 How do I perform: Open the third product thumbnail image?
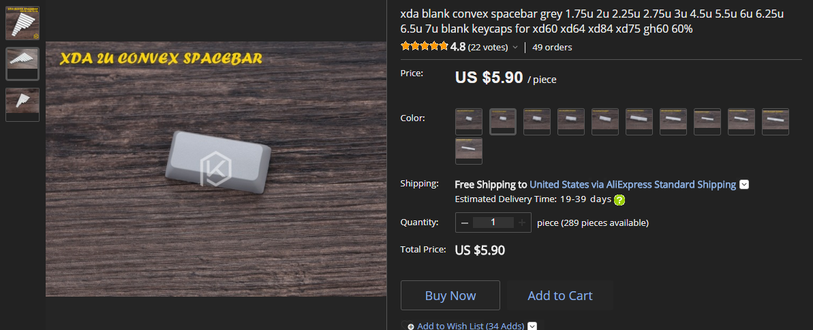[22, 104]
